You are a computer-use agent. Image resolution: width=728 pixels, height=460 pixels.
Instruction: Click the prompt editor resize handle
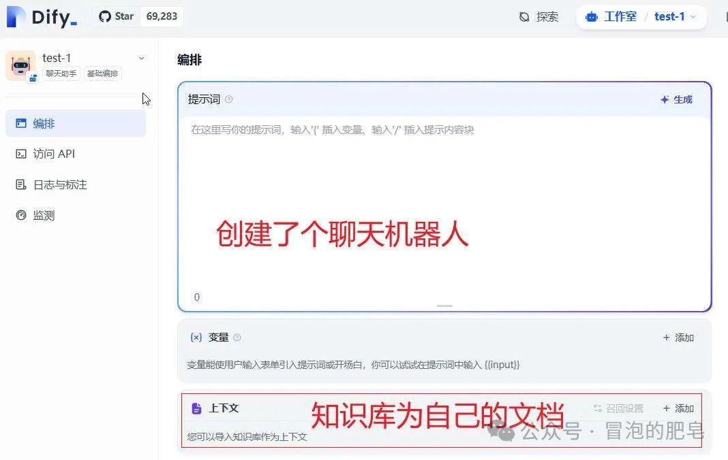point(444,306)
